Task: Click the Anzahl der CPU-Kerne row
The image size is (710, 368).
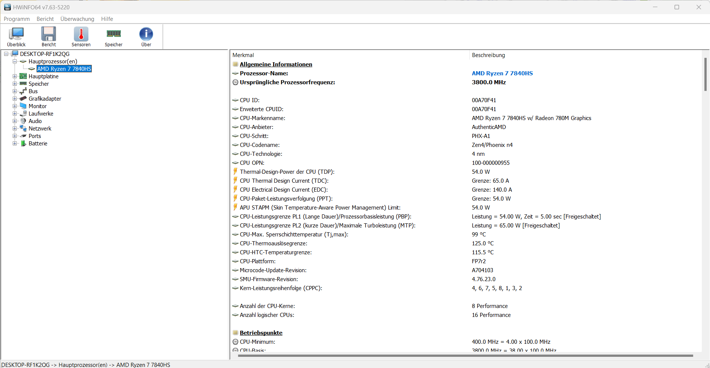Action: [466, 306]
